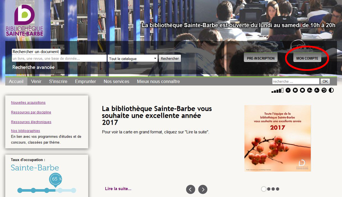
Task: Open the Emprunter menu
Action: [85, 81]
